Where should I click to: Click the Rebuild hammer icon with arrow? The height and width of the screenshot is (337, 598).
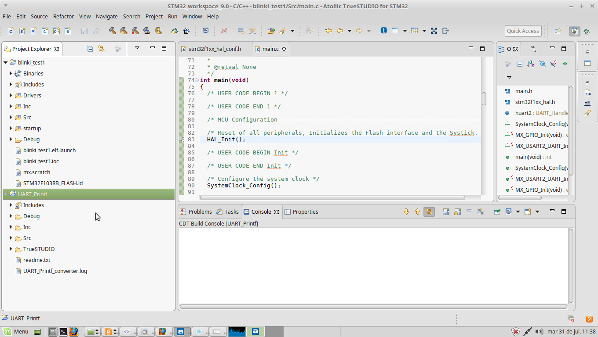point(124,31)
